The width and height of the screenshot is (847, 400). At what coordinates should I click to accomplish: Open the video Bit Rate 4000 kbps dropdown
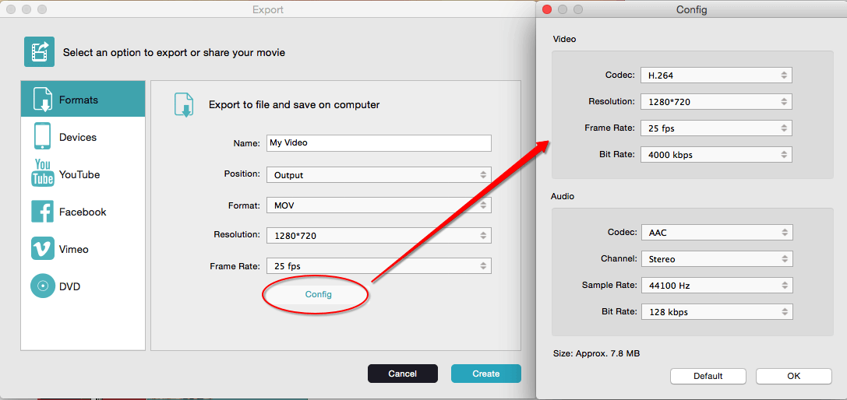pos(716,155)
